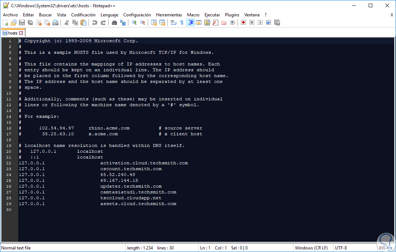Open the Codificación menu
This screenshot has width=396, height=252.
[84, 15]
